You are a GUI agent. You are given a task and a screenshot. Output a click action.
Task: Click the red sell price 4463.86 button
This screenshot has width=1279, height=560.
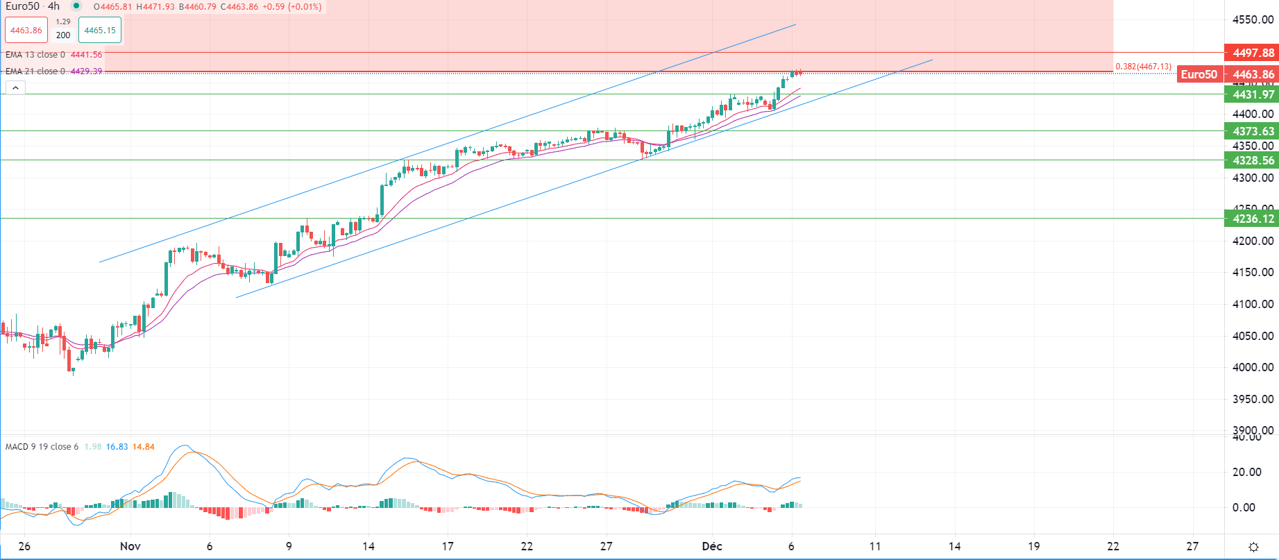coord(26,31)
